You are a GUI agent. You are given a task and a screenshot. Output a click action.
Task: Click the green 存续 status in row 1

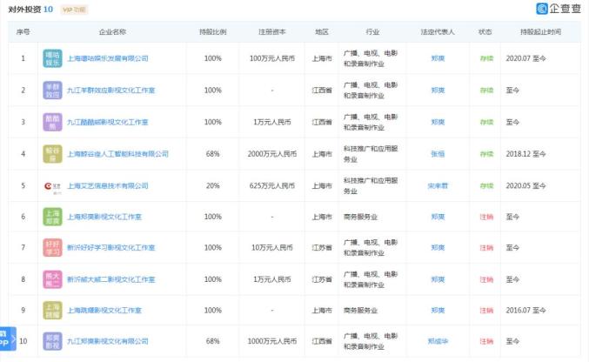(x=486, y=58)
